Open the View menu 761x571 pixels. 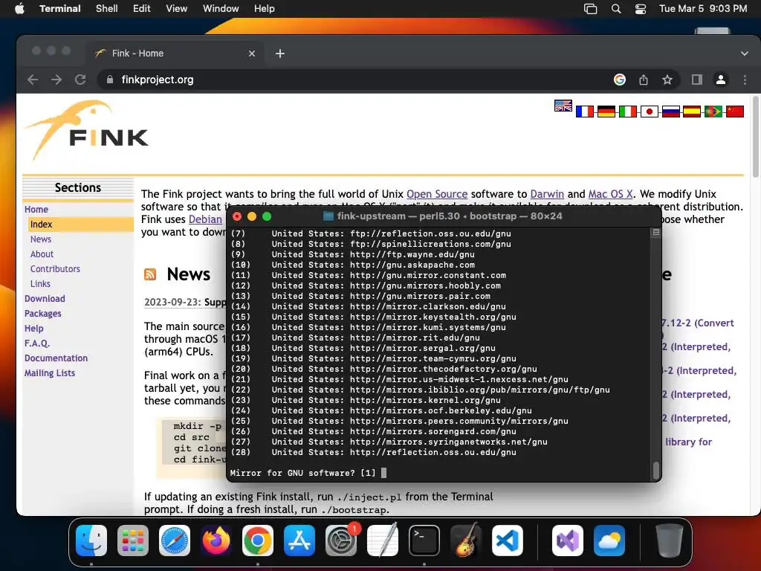click(x=177, y=9)
